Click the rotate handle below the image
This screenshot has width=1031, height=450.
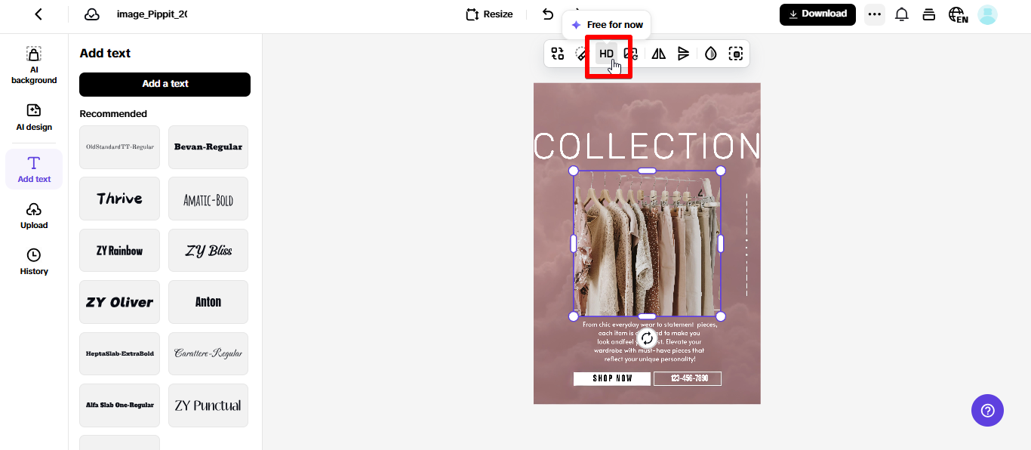pyautogui.click(x=647, y=338)
